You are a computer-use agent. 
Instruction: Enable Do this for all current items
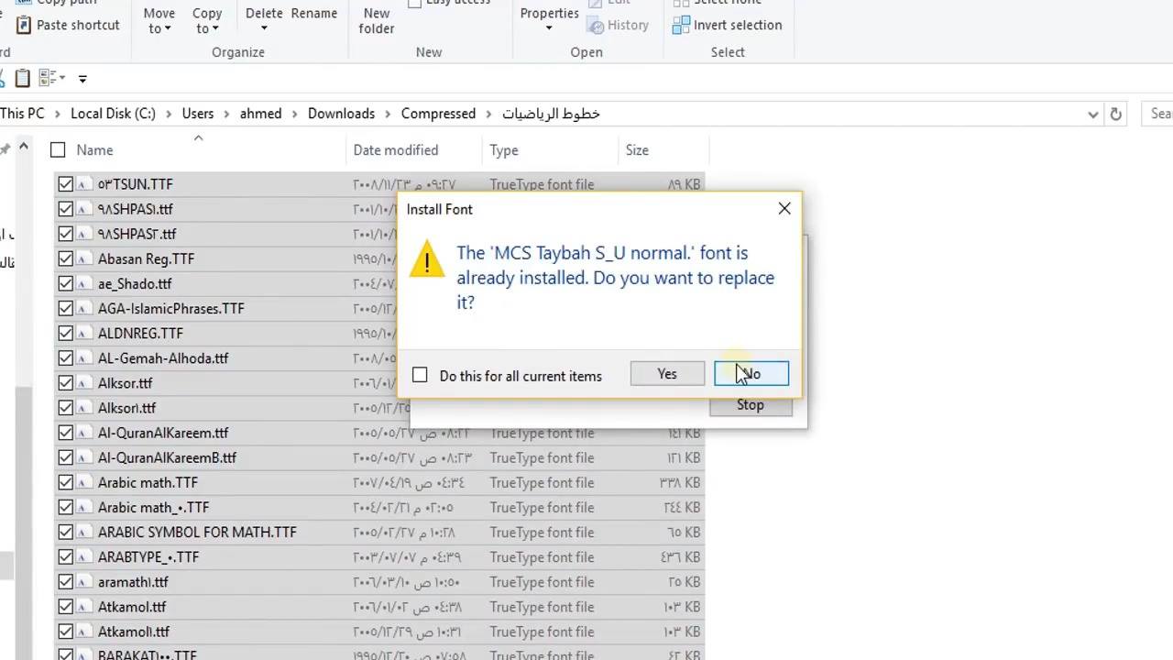420,375
